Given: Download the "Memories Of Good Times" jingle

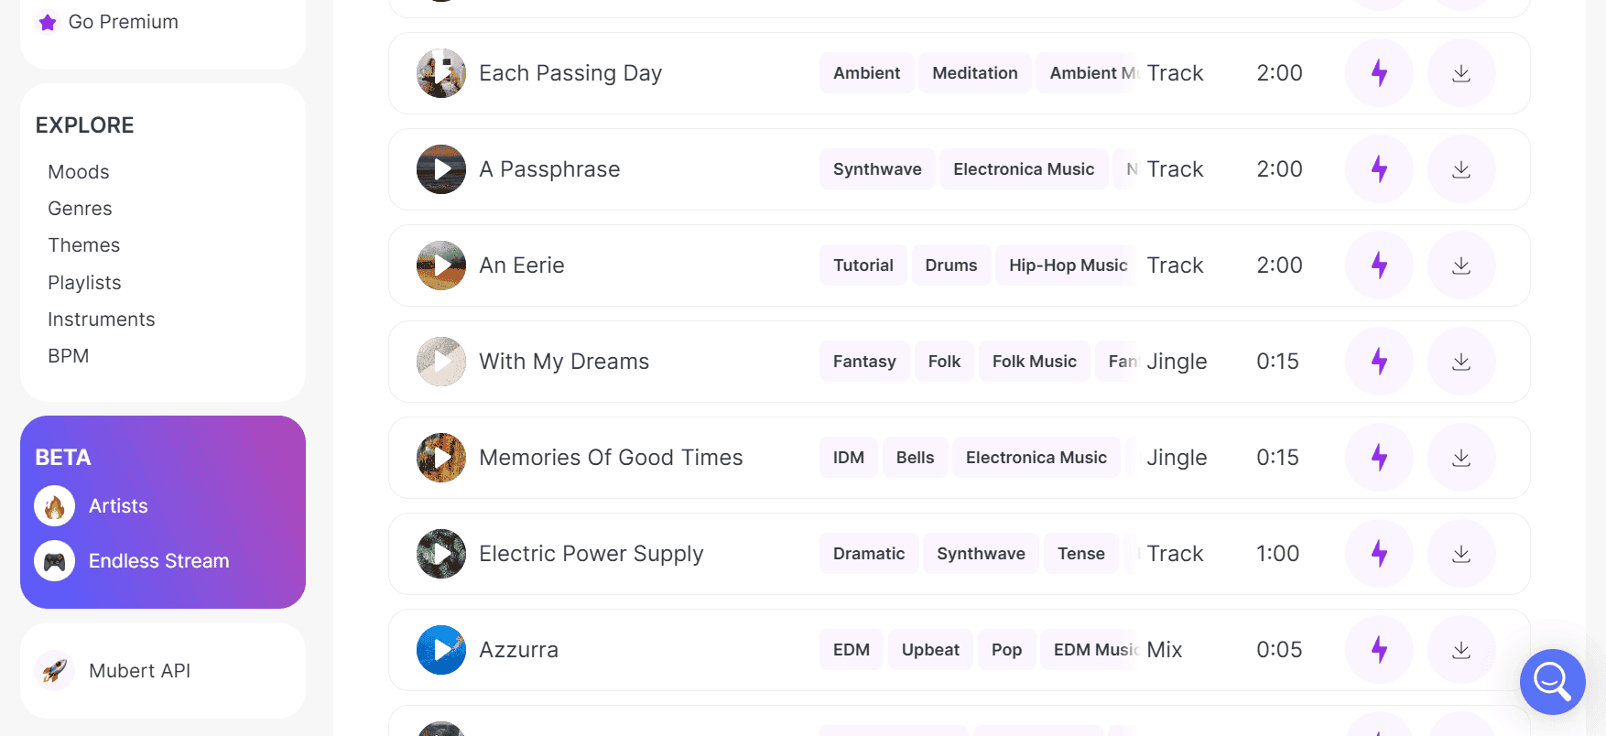Looking at the screenshot, I should coord(1461,458).
